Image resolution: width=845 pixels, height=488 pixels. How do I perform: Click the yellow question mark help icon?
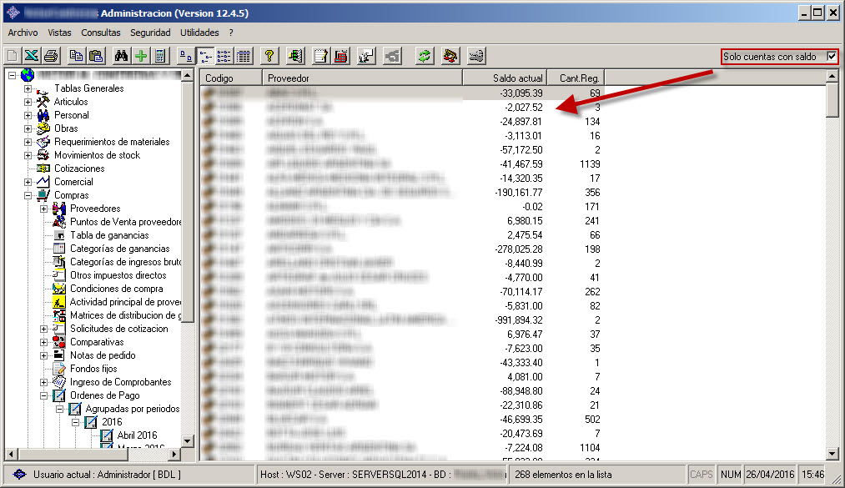click(269, 56)
